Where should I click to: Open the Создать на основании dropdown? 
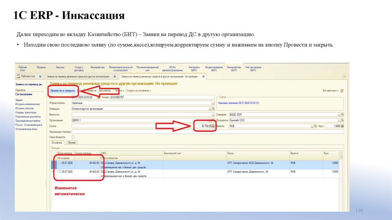click(x=138, y=90)
